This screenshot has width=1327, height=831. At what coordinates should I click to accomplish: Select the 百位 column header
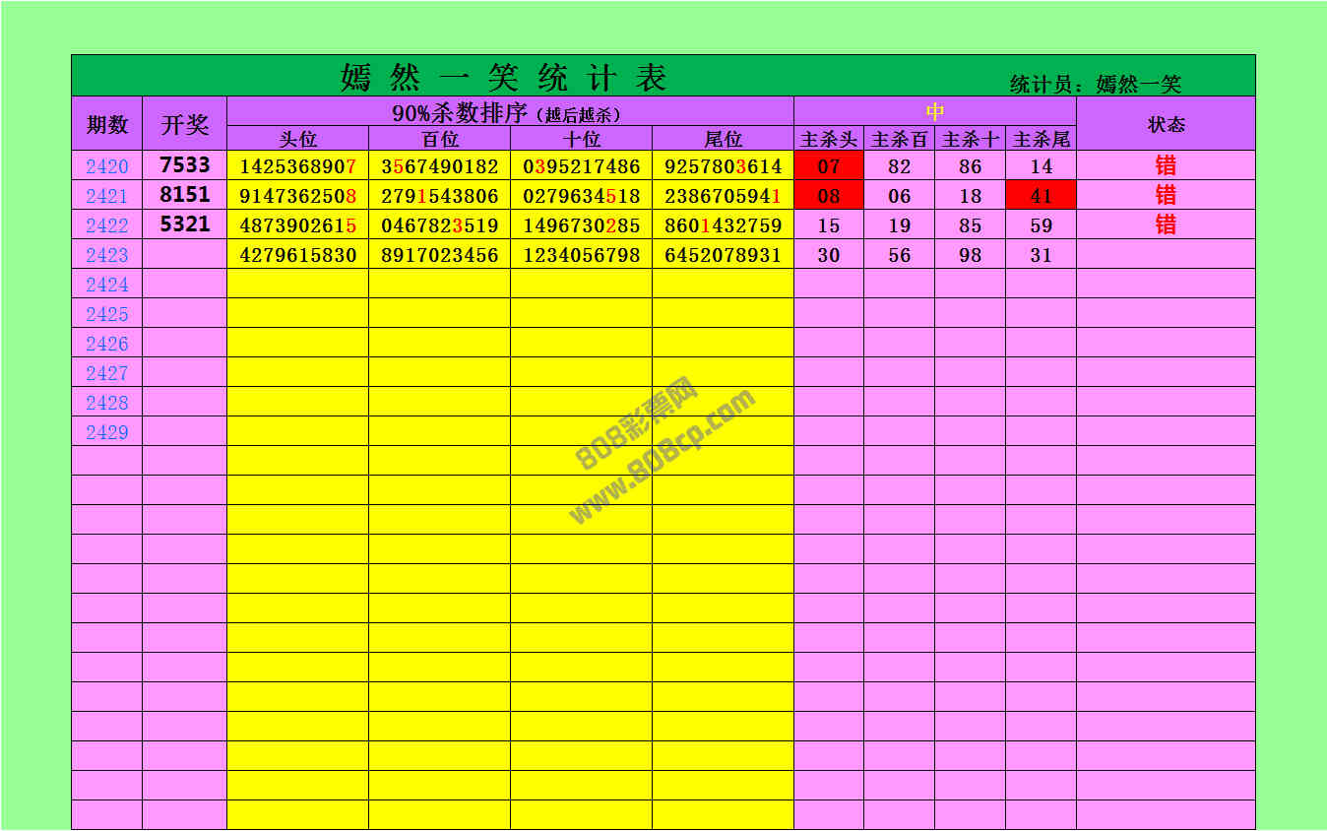(440, 140)
